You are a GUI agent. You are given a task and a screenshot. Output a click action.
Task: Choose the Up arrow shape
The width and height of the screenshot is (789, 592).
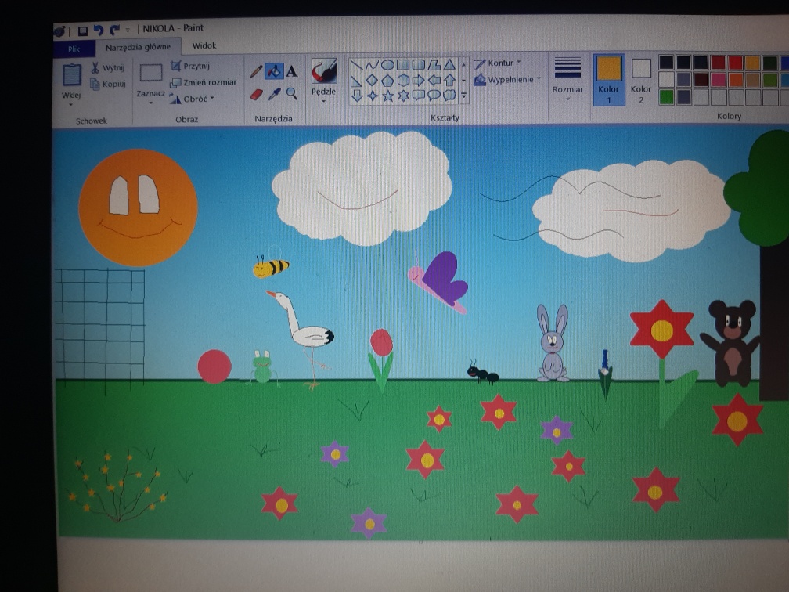[450, 80]
